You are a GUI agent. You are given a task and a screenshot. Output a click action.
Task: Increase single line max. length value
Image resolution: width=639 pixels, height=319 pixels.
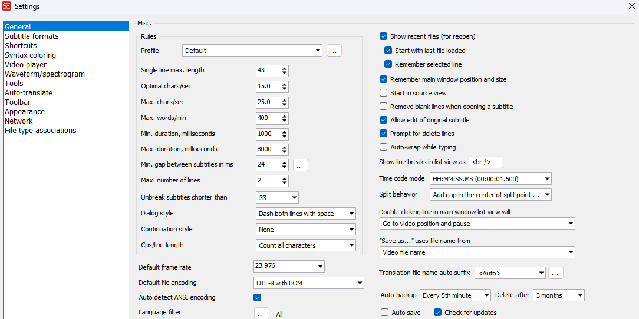tap(285, 68)
